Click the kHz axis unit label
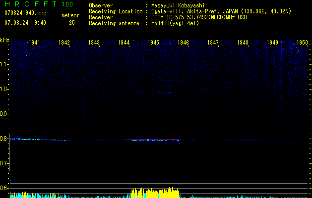The width and height of the screenshot is (312, 198). coord(4,40)
